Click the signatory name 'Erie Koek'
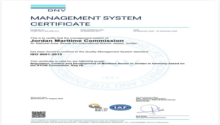The image size is (220, 125). coord(141,116)
